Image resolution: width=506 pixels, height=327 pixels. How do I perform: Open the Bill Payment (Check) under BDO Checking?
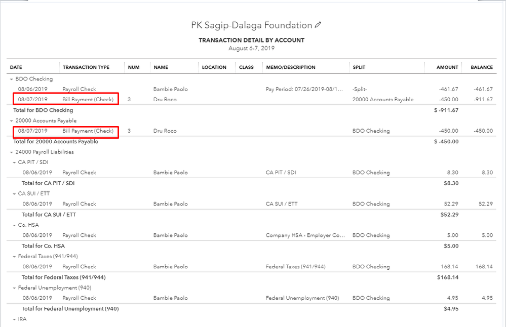88,100
